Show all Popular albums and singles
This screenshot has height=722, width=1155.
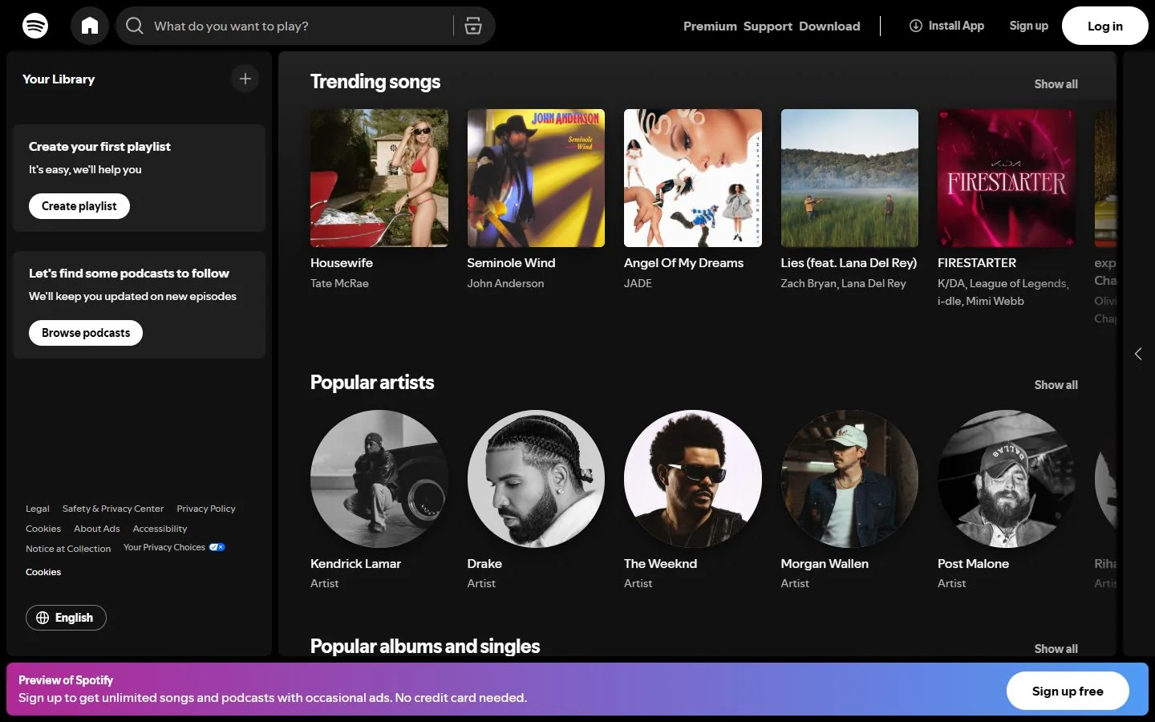coord(1056,649)
